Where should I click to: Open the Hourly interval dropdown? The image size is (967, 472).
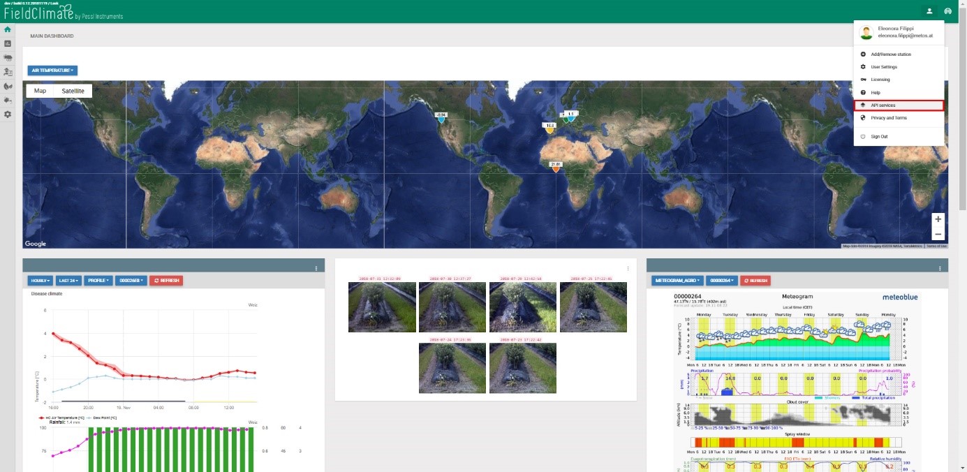click(40, 281)
